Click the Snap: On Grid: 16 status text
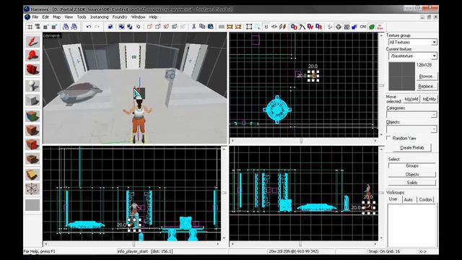 pyautogui.click(x=384, y=251)
